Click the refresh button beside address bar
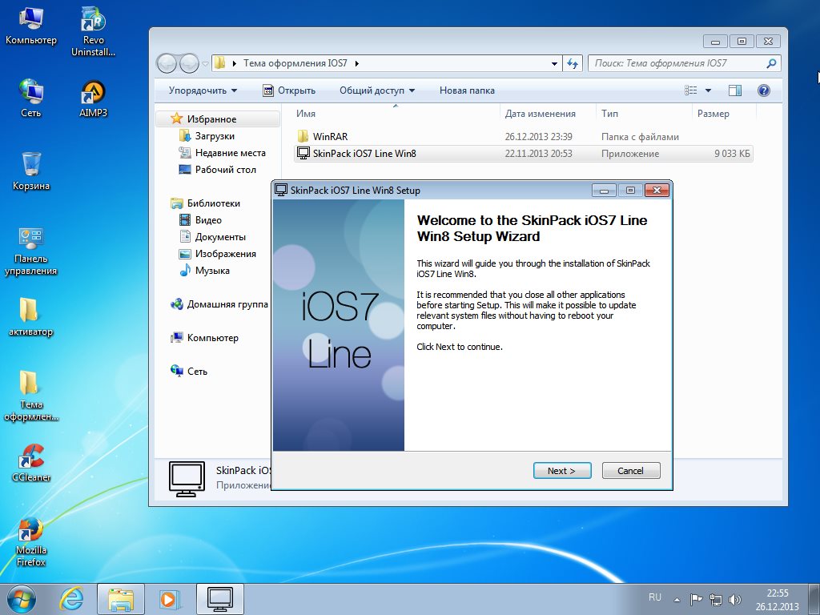Viewport: 820px width, 615px height. (573, 64)
